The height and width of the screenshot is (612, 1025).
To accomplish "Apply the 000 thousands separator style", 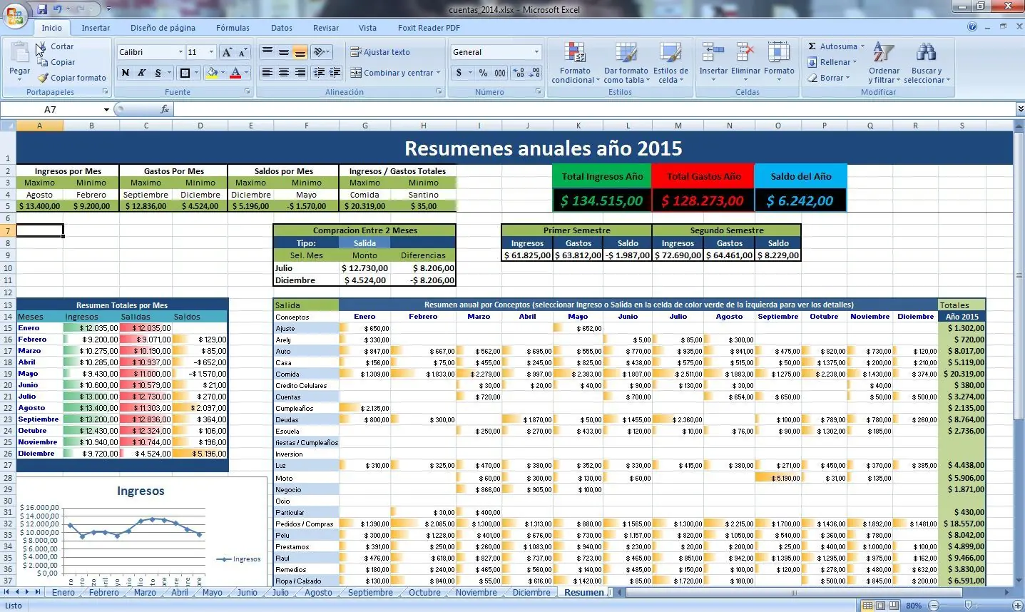I will tap(500, 73).
